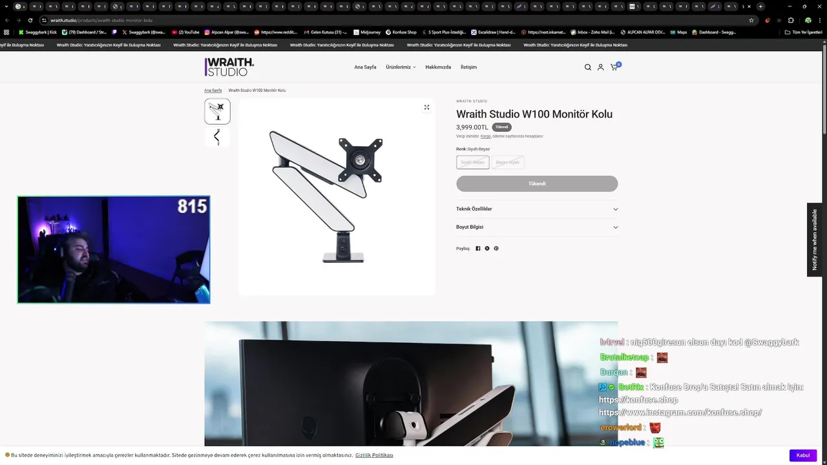Open the İletişim menu item
This screenshot has width=827, height=465.
468,67
